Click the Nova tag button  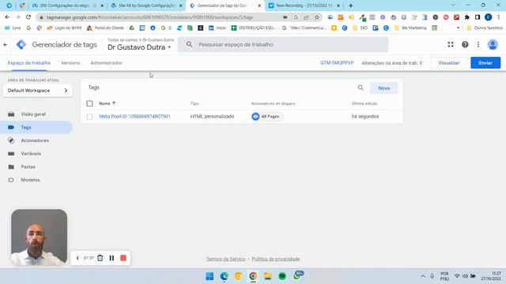coord(383,88)
